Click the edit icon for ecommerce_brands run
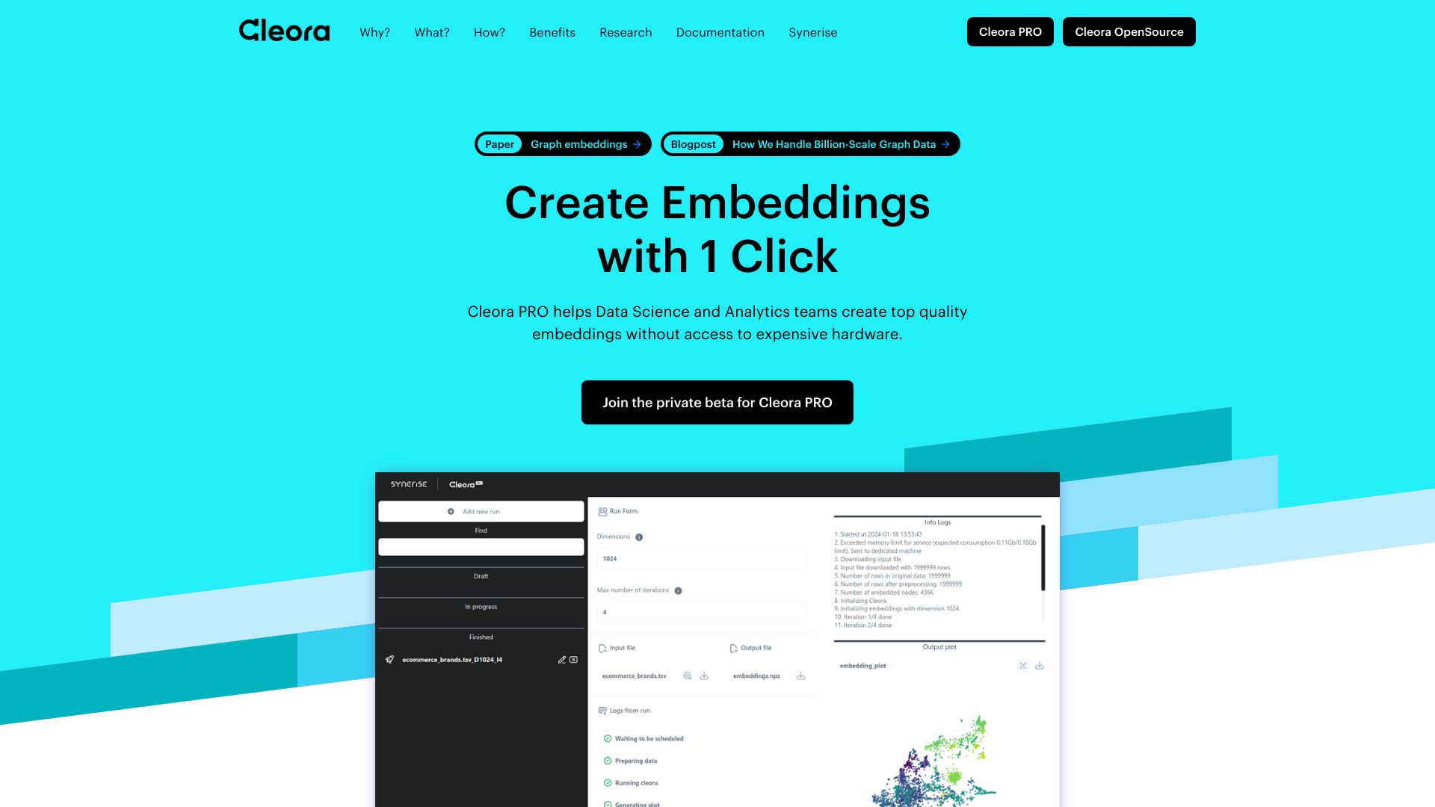This screenshot has width=1435, height=807. [561, 659]
